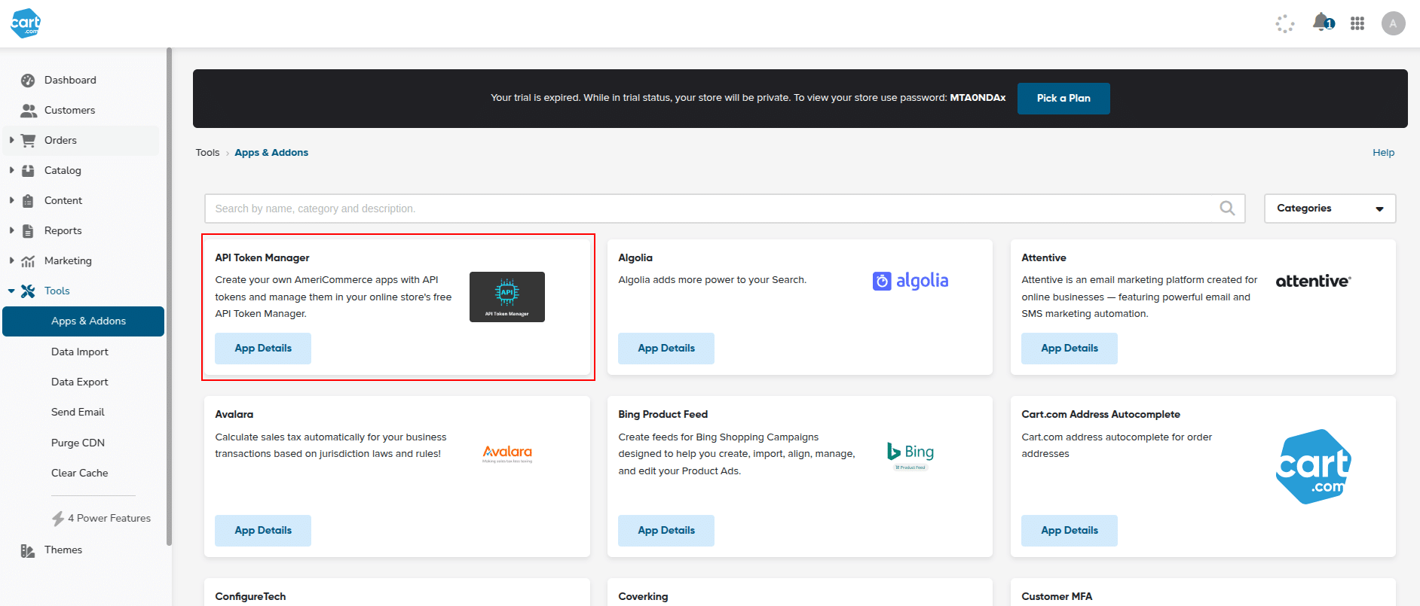Screen dimensions: 1420x606
Task: Expand the Catalog menu arrow
Action: tap(11, 170)
